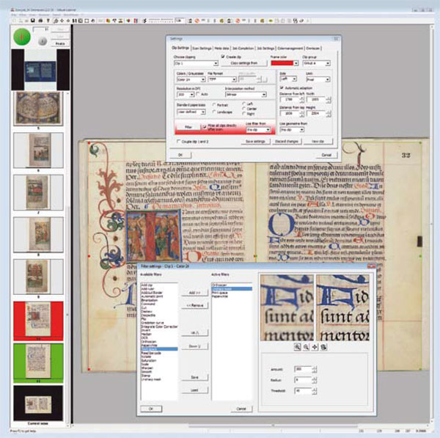Click in the Amount input field

coord(303,369)
